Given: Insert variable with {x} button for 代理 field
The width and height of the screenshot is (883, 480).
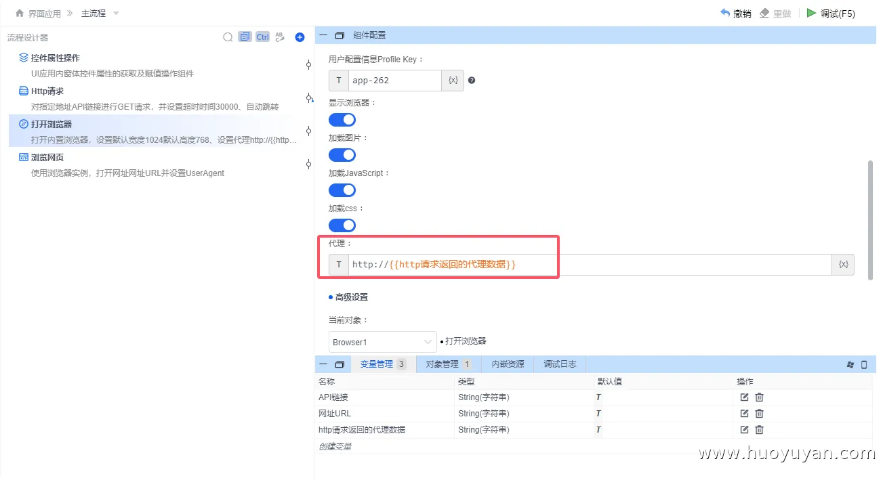Looking at the screenshot, I should tap(843, 265).
